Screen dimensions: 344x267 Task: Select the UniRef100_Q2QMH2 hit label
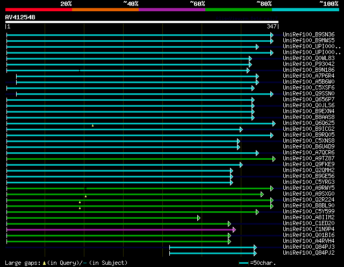click(309, 170)
